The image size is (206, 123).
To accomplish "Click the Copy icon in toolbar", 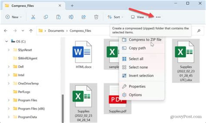I will point(46,17).
